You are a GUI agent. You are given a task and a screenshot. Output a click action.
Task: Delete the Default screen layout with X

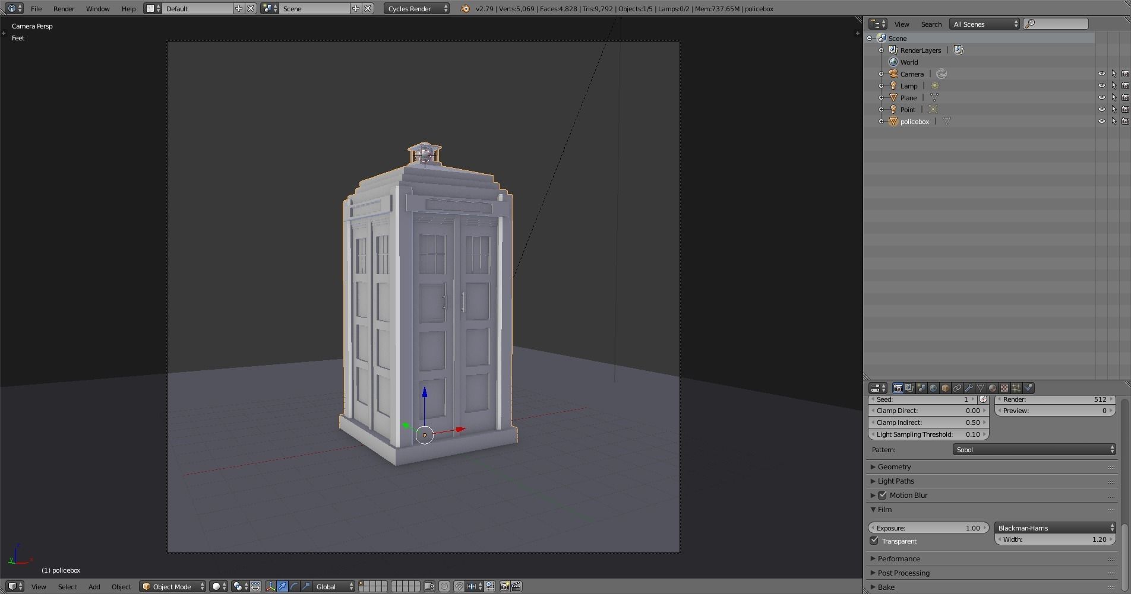251,8
